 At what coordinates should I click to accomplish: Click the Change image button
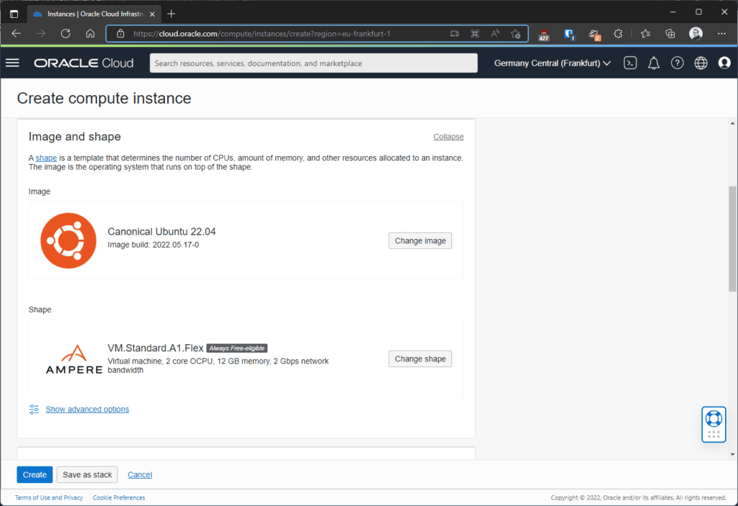(x=420, y=240)
